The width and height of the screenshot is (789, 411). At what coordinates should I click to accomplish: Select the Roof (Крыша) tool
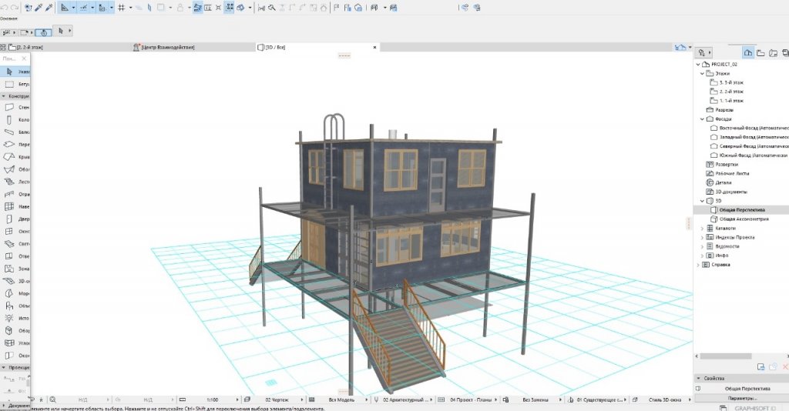(11, 156)
